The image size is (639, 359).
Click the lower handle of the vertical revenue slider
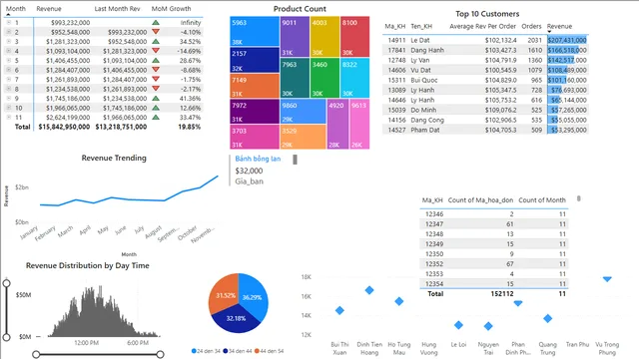[x=7, y=337]
